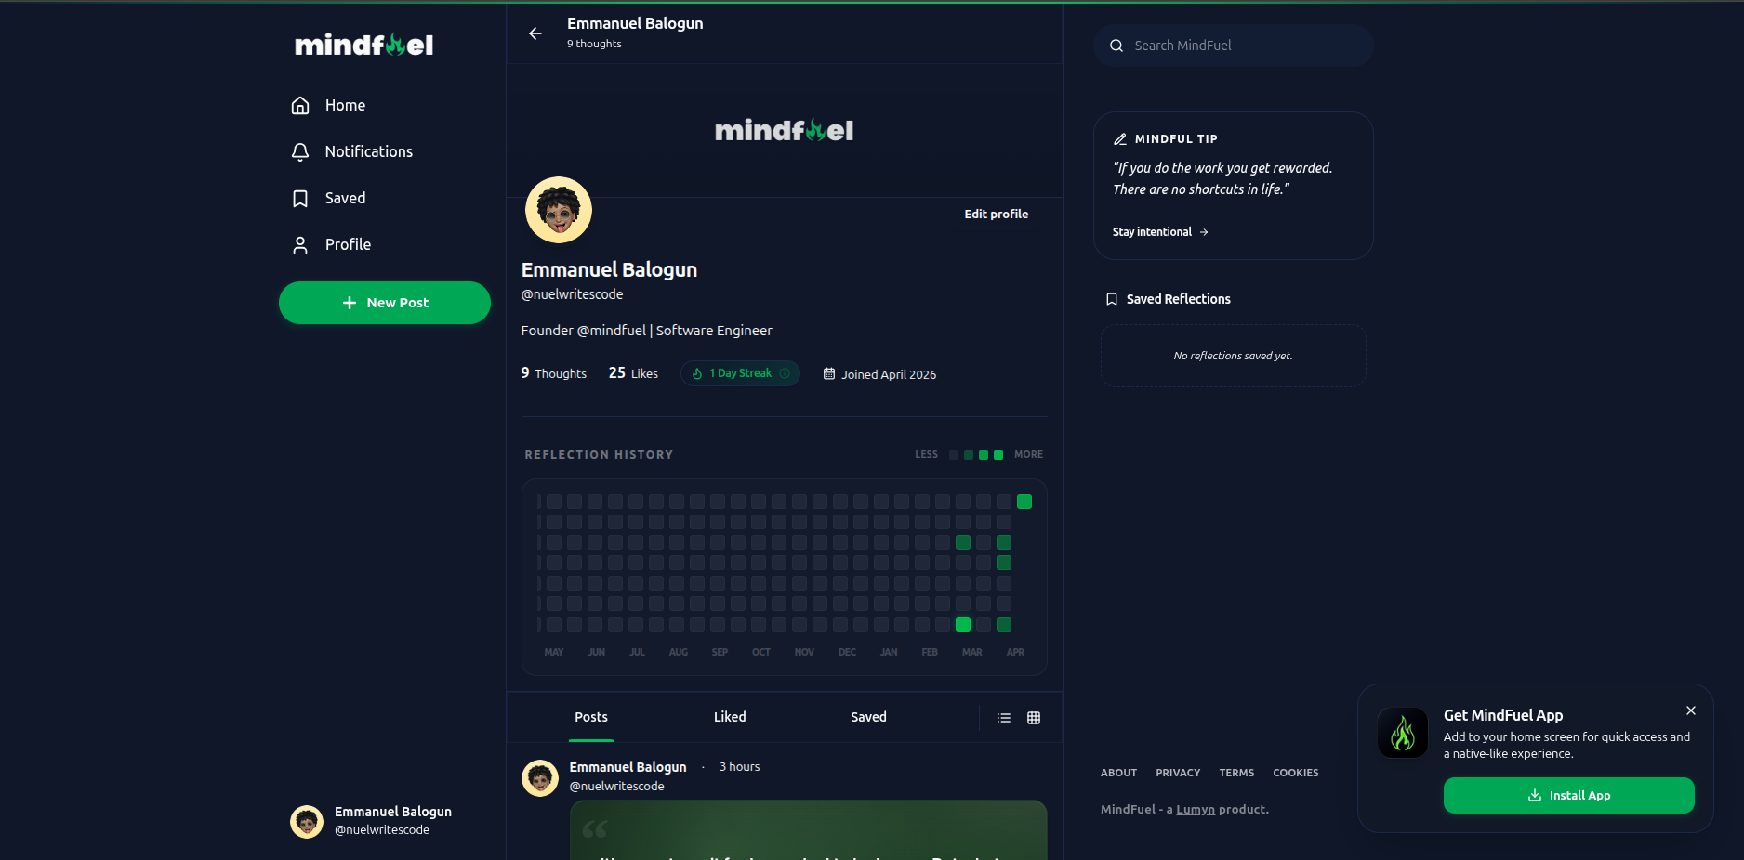Open the Privacy footer link
The image size is (1744, 860).
[1178, 773]
